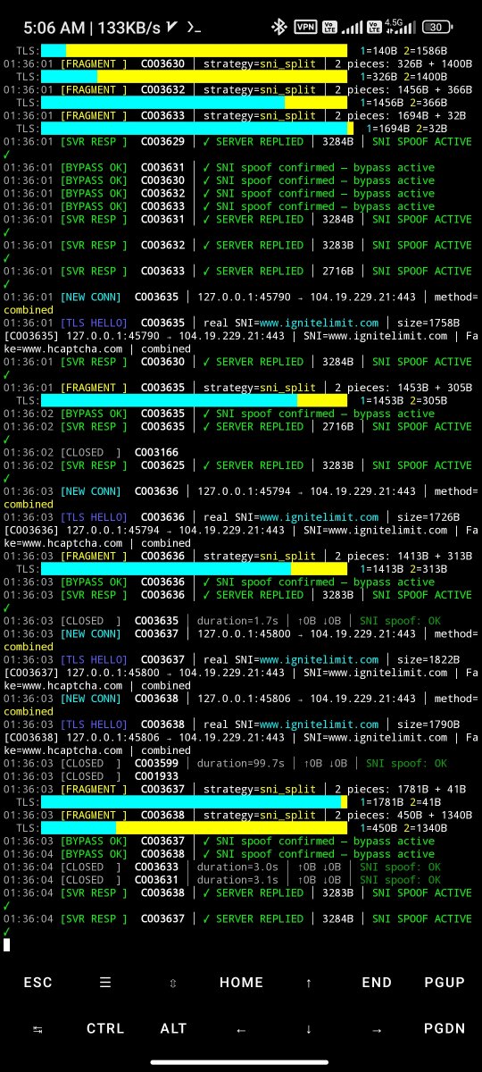
Task: Tap the up-down scroll arrows key
Action: (173, 983)
